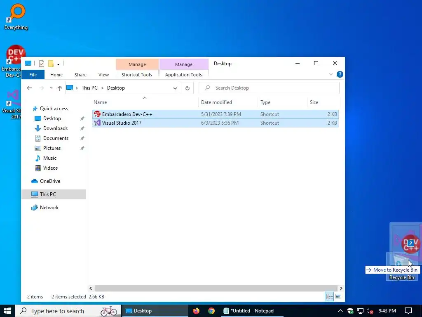Open OneDrive in navigation pane
The height and width of the screenshot is (317, 422).
click(x=50, y=181)
